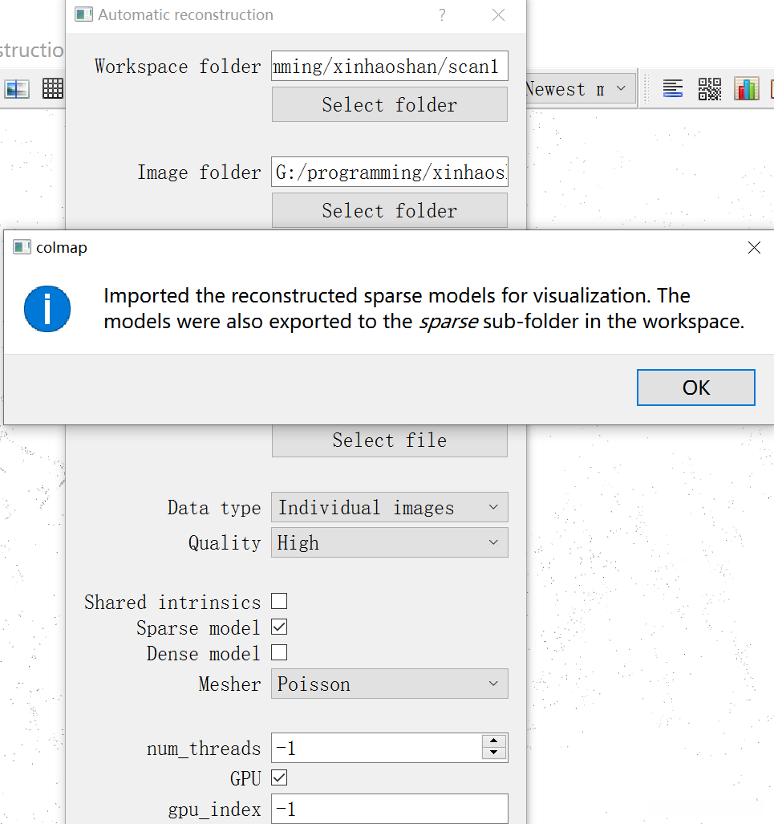Close the colmap message dialog
The width and height of the screenshot is (774, 824).
pyautogui.click(x=753, y=248)
